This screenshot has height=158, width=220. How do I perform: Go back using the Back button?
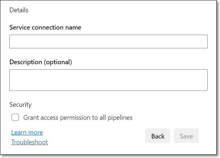pos(158,136)
